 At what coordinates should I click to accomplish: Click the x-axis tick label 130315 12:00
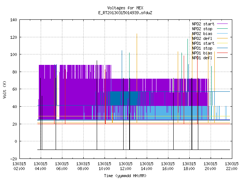click(125, 166)
